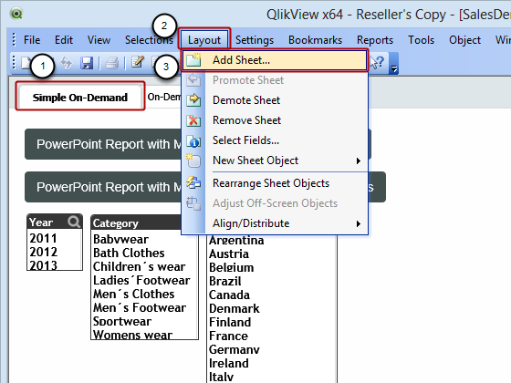Select Denmark in country list
The width and height of the screenshot is (511, 383).
tap(271, 308)
